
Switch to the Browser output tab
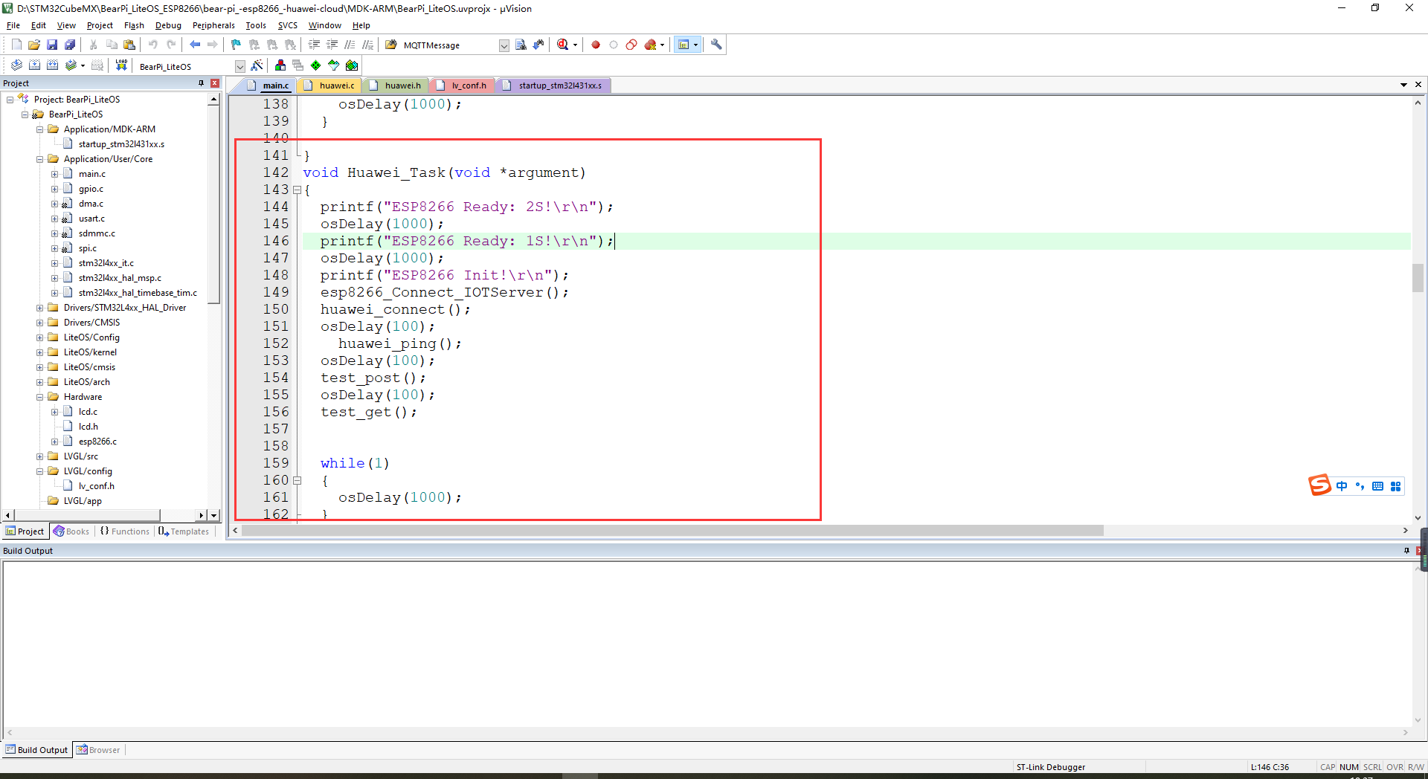pyautogui.click(x=98, y=750)
